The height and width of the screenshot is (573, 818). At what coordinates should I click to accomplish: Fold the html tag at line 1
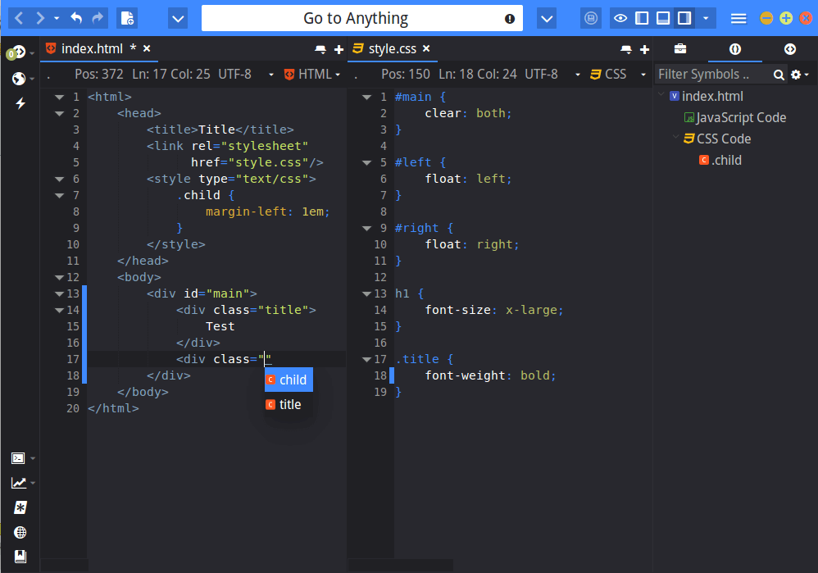(60, 97)
